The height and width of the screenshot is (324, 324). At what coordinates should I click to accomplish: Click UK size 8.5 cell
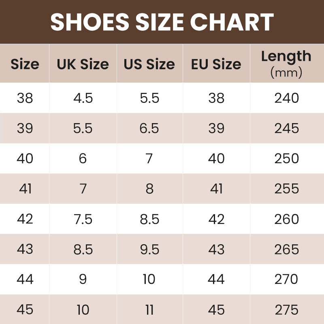pos(83,249)
